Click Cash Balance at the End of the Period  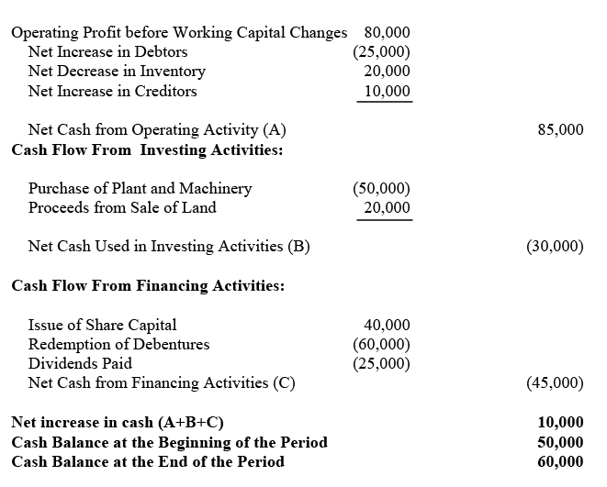[148, 461]
